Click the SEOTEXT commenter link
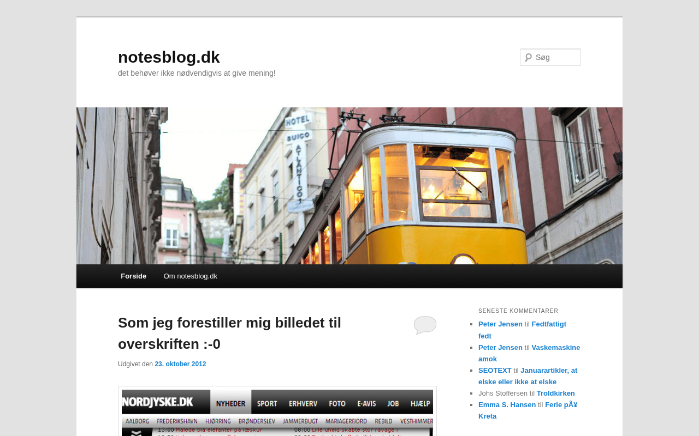The height and width of the screenshot is (436, 699). click(495, 371)
